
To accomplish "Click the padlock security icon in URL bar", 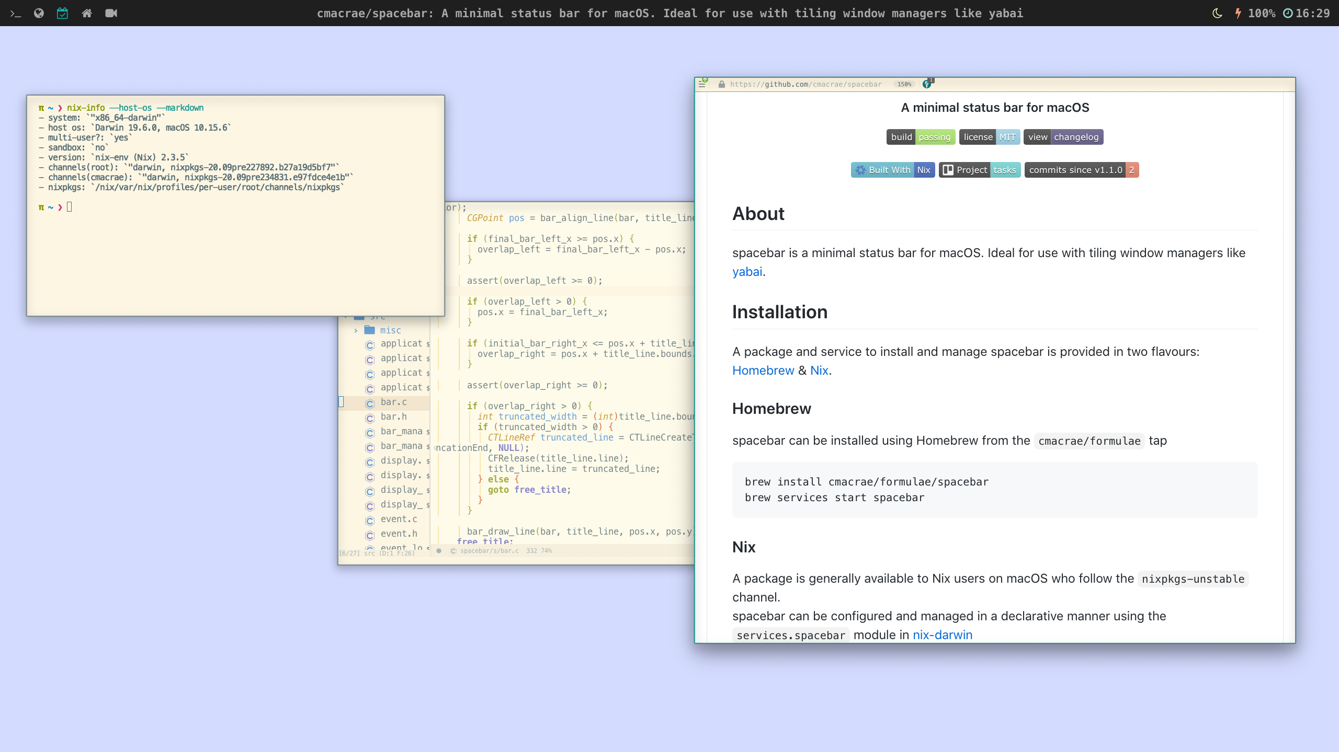I will pos(721,84).
